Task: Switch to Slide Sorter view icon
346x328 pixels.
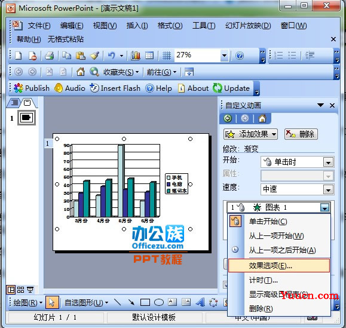Action: click(x=20, y=290)
